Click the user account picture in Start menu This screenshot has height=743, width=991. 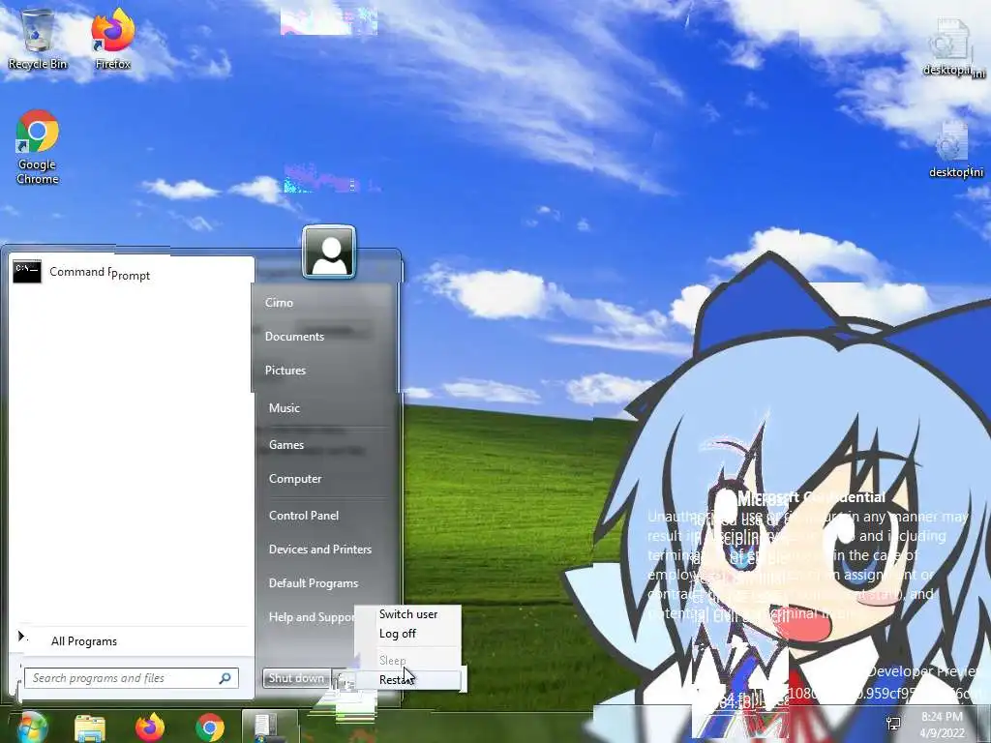329,253
